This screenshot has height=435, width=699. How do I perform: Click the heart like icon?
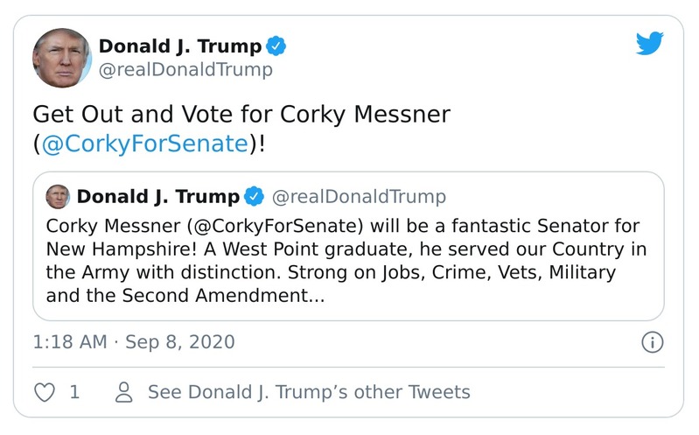click(45, 392)
